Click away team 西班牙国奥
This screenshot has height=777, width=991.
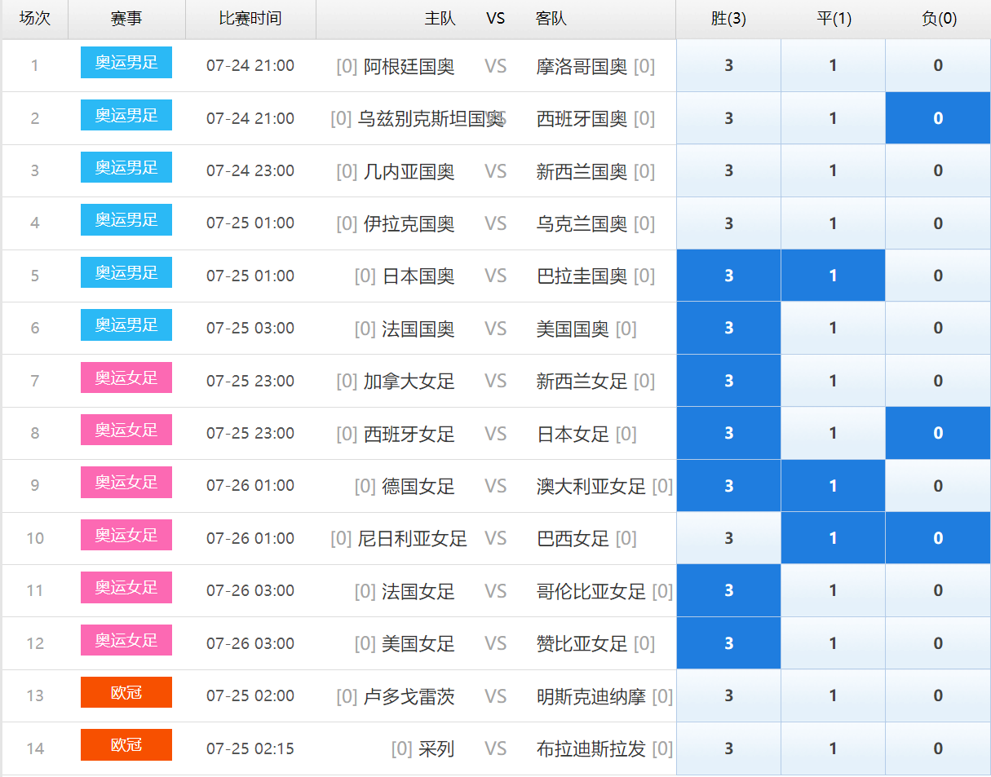(x=582, y=119)
